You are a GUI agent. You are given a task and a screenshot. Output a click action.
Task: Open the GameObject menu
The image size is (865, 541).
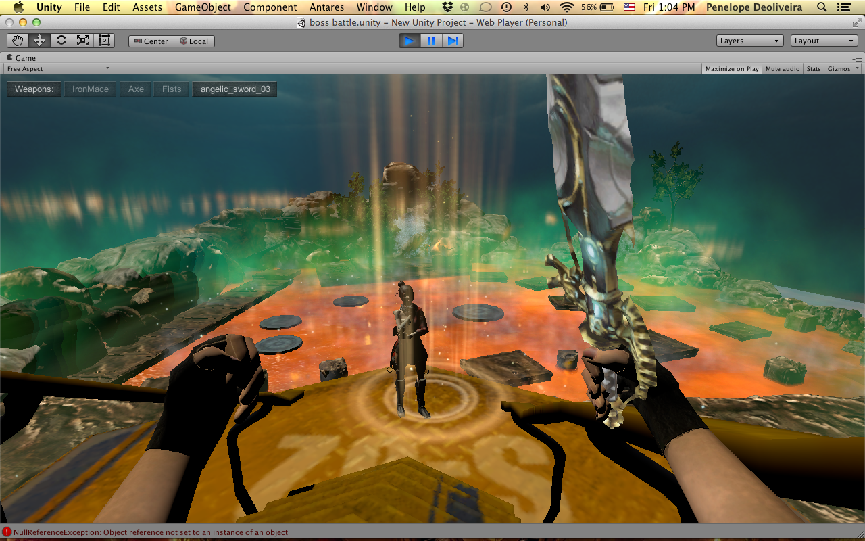[x=203, y=7]
